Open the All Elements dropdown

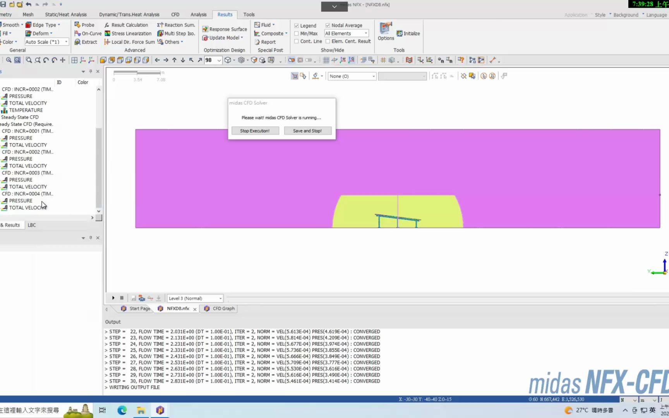[346, 33]
